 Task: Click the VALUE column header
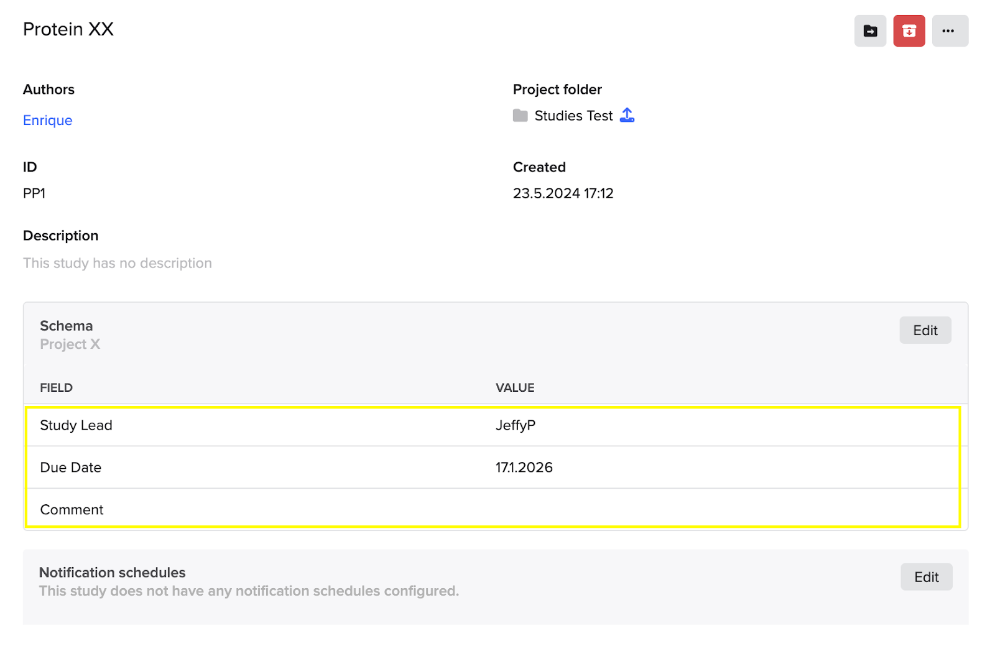pyautogui.click(x=515, y=388)
